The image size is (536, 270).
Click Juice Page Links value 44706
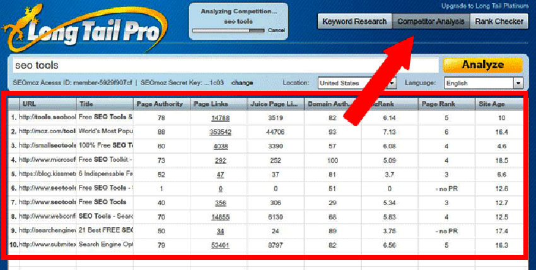click(x=275, y=132)
